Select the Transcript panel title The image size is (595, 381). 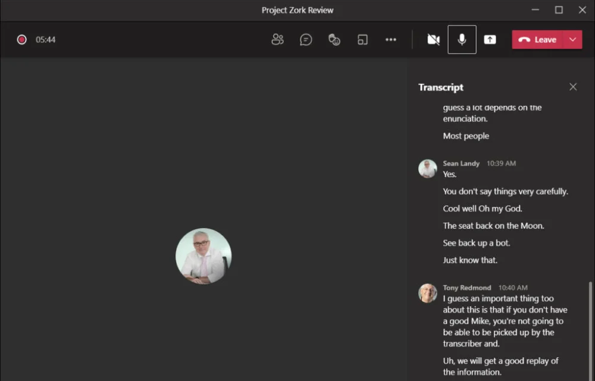440,87
